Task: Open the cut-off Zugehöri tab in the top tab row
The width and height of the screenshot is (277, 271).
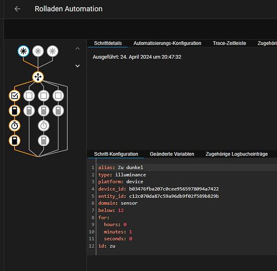Action: click(267, 43)
